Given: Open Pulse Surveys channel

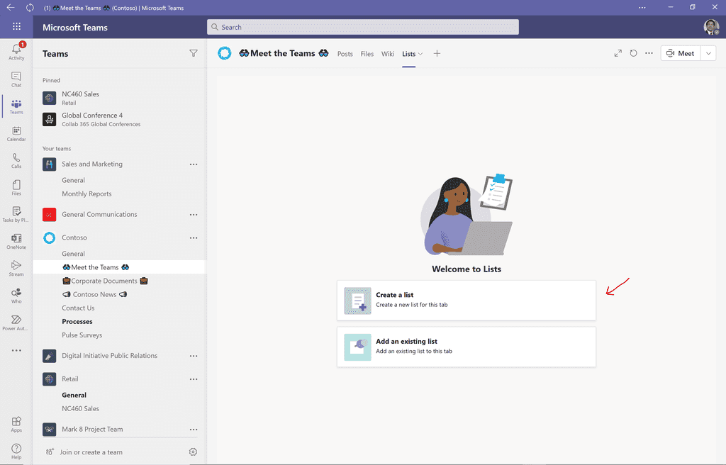Looking at the screenshot, I should coord(82,335).
